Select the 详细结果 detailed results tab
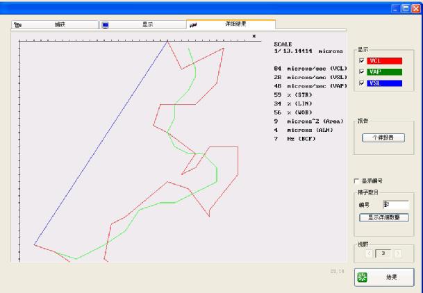The width and height of the screenshot is (423, 293). pyautogui.click(x=235, y=24)
